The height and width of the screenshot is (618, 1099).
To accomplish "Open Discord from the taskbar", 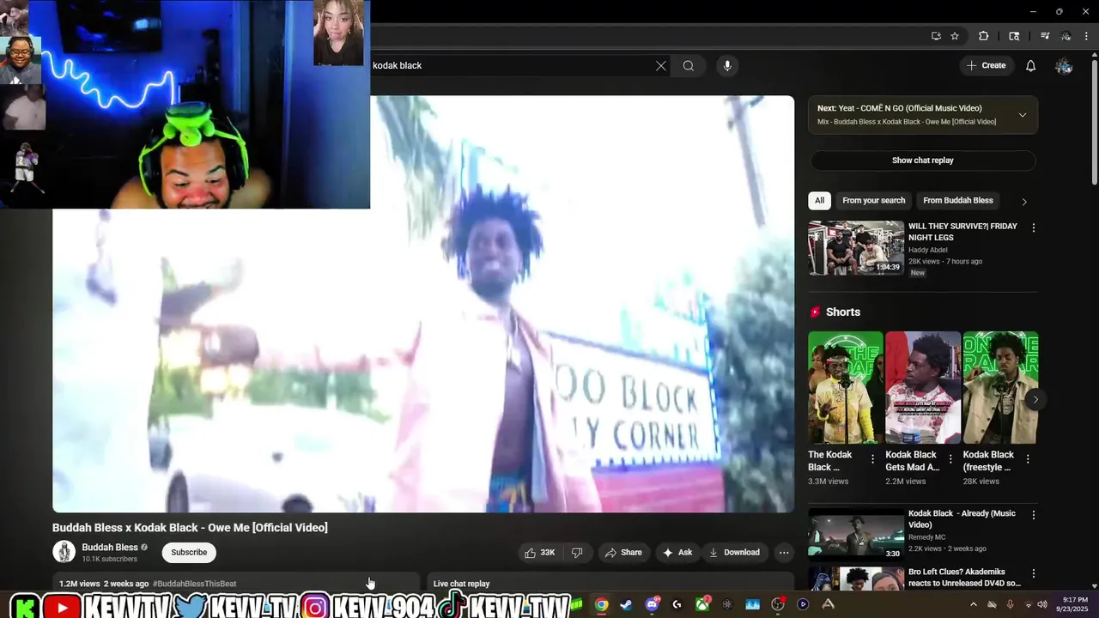I will [652, 604].
